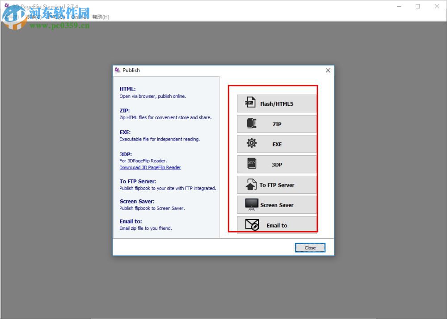Click the "To FTP Server:" heading
The width and height of the screenshot is (447, 319).
tap(138, 181)
